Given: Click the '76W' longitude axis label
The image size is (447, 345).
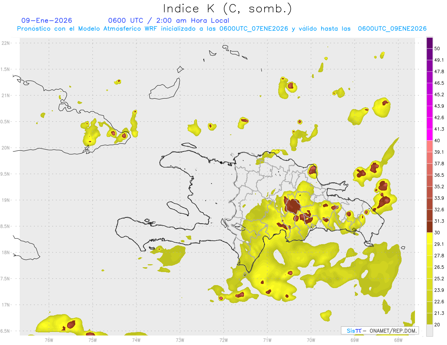Looking at the screenshot, I should tap(49, 340).
